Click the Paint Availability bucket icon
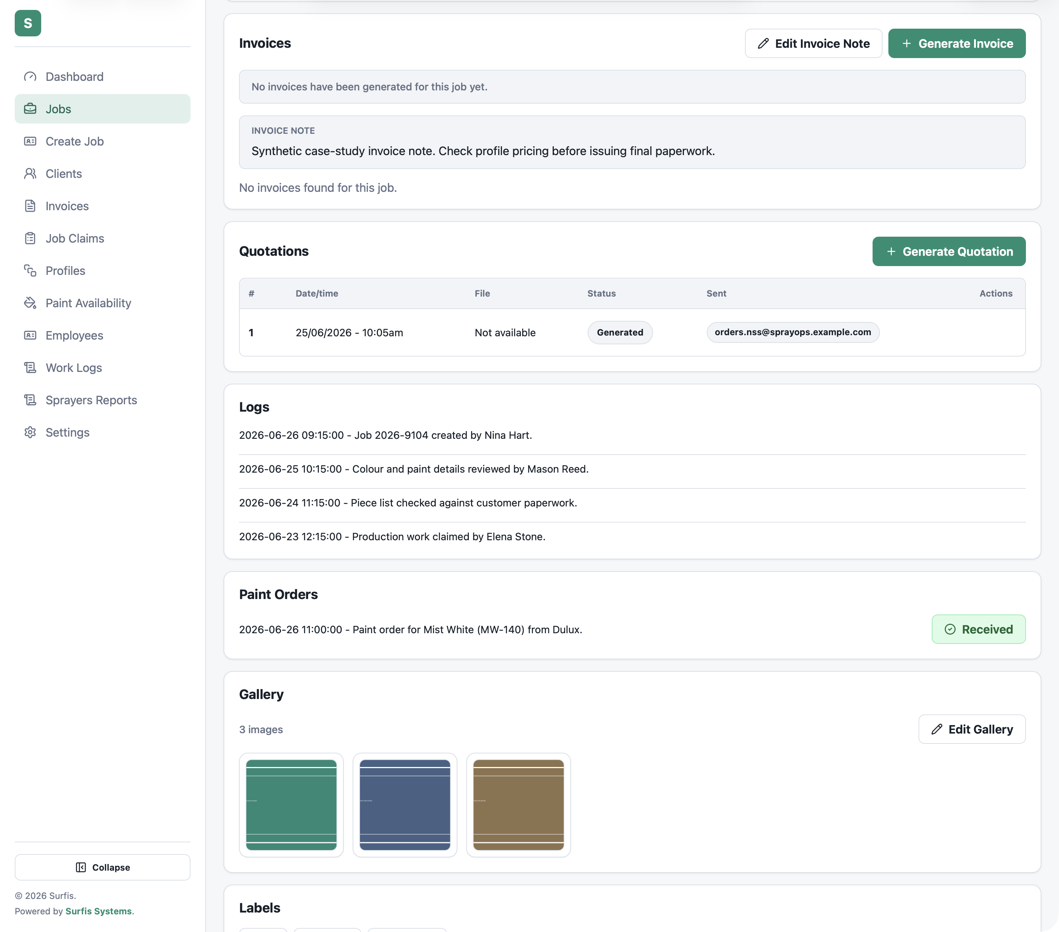This screenshot has width=1059, height=932. click(30, 303)
